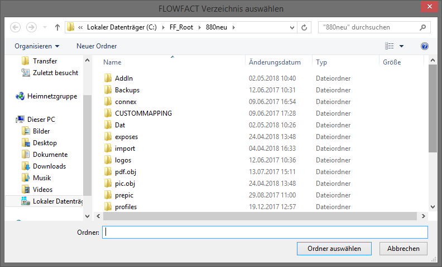The width and height of the screenshot is (442, 267).
Task: Click the Zuletzt besucht icon
Action: click(x=26, y=73)
